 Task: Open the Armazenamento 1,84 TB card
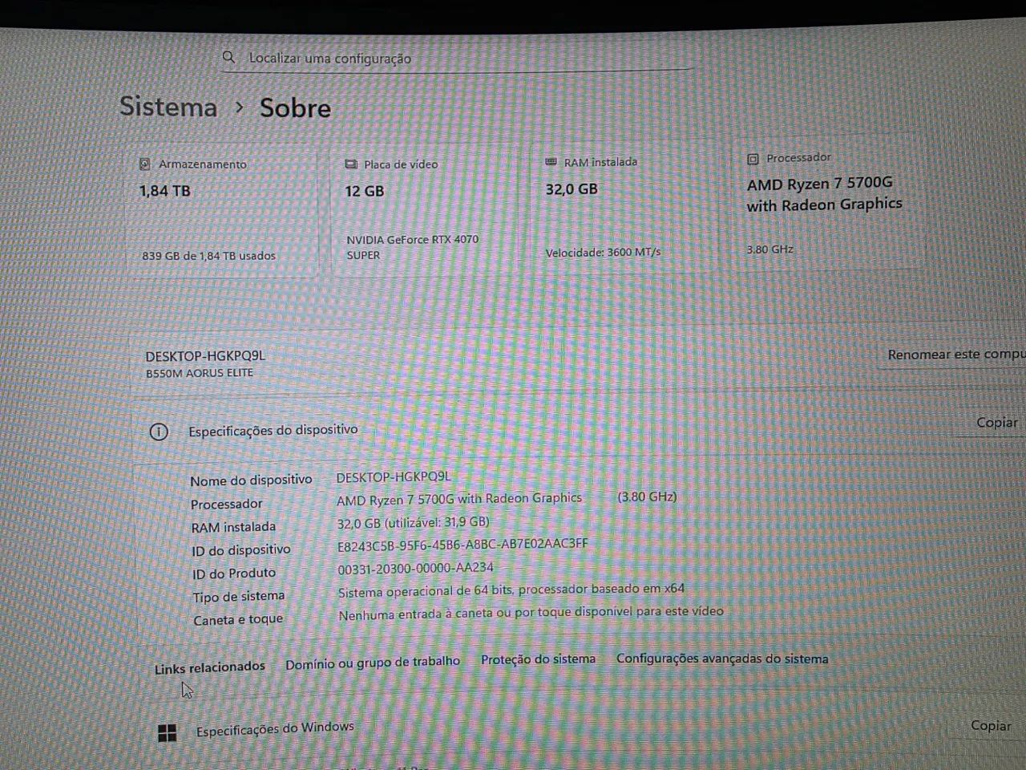(221, 210)
